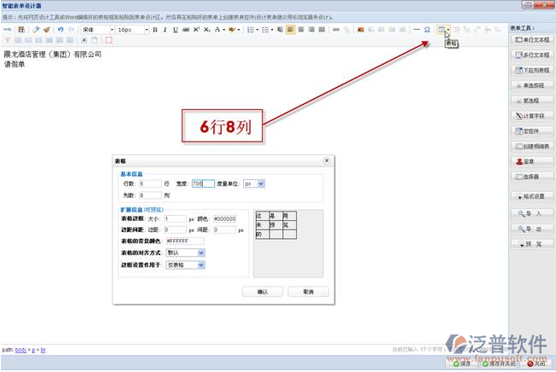Add a macro control
The width and height of the screenshot is (556, 372).
tap(532, 131)
